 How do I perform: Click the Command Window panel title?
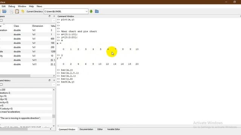(66, 16)
